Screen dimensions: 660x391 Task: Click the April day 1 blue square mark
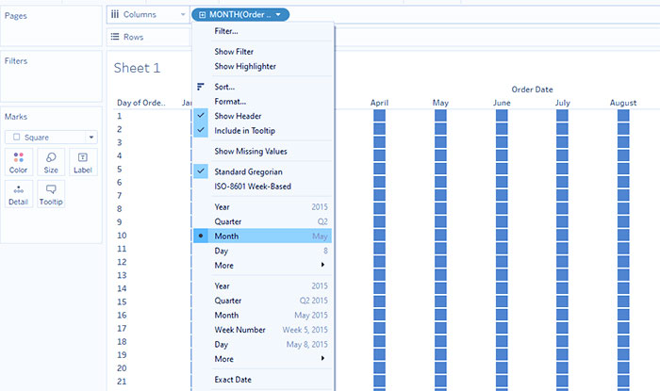point(379,116)
